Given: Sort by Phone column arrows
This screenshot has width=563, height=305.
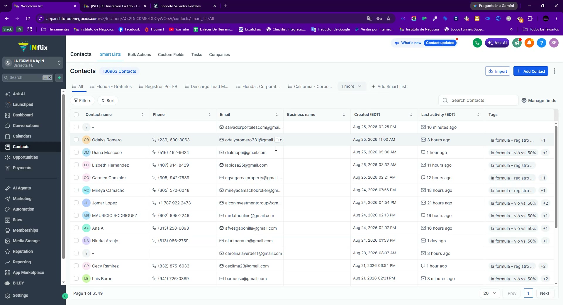Looking at the screenshot, I should [x=210, y=115].
